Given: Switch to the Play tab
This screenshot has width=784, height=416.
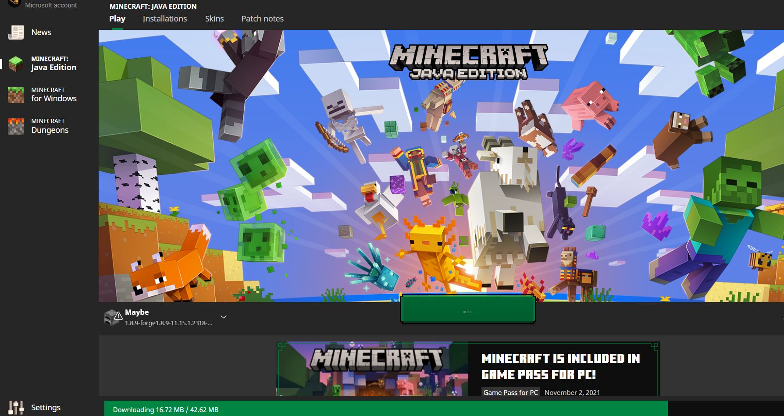Looking at the screenshot, I should click(117, 19).
